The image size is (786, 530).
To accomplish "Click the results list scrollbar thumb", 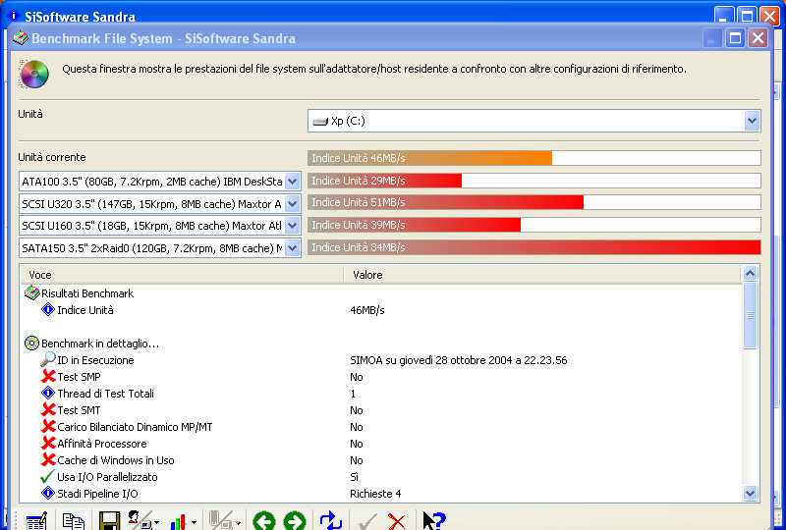I will [750, 315].
